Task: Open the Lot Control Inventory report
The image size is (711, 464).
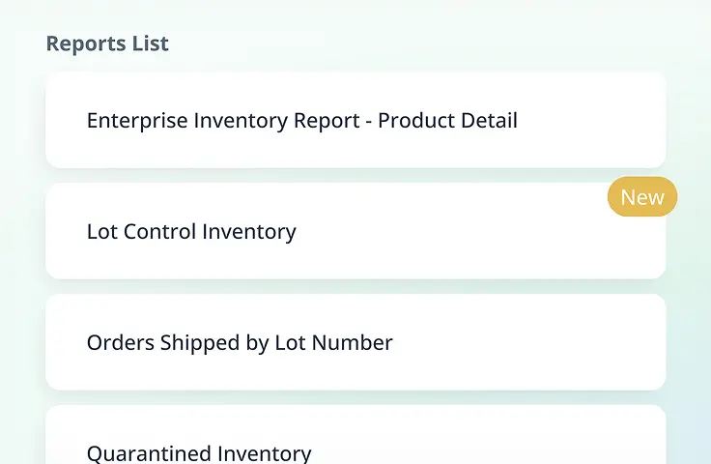Action: tap(191, 232)
